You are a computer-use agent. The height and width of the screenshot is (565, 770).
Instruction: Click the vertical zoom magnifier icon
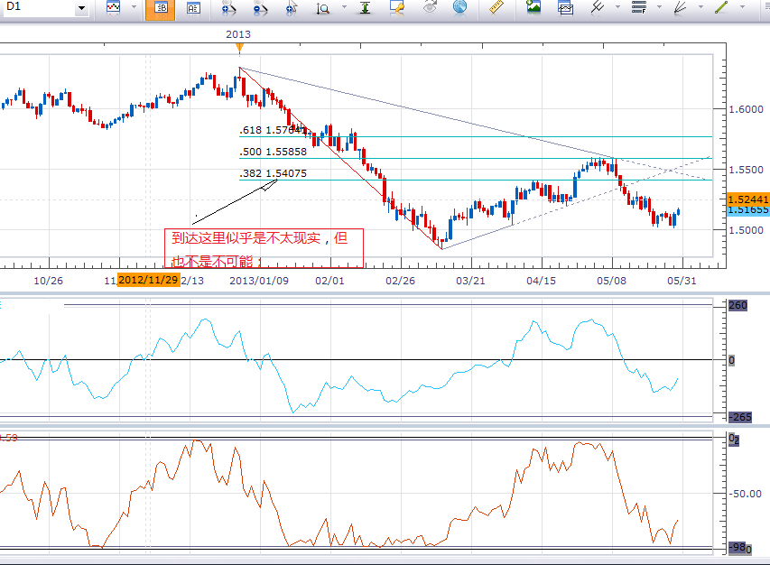coord(322,8)
